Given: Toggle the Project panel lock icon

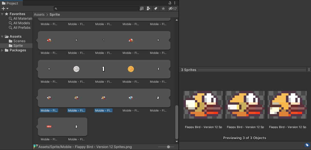Looking at the screenshot, I should tap(170, 3).
